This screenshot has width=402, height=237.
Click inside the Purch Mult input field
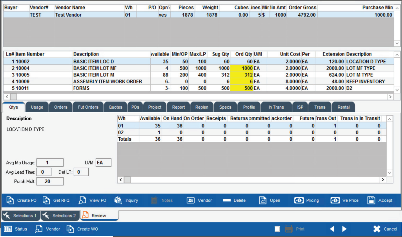[x=50, y=181]
